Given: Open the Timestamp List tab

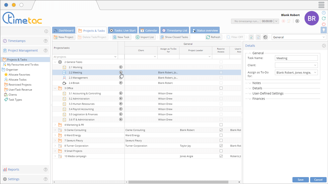Looking at the screenshot, I should coord(175,30).
